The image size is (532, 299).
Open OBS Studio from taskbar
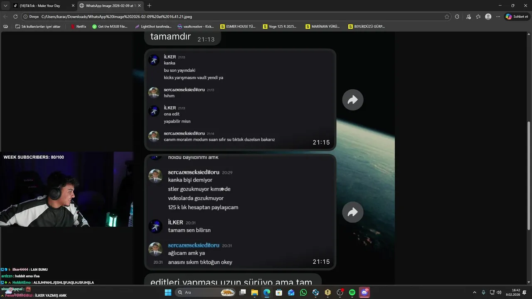pos(340,292)
